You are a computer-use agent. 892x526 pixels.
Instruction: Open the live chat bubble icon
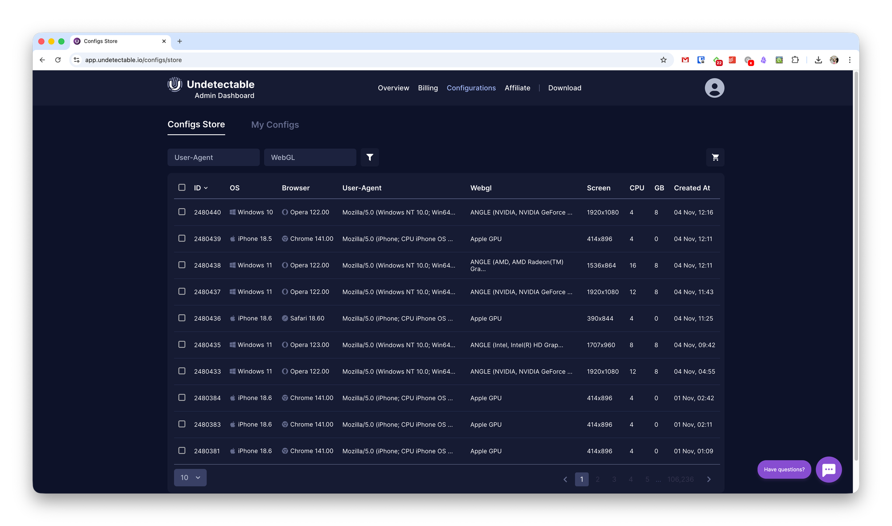pos(828,469)
